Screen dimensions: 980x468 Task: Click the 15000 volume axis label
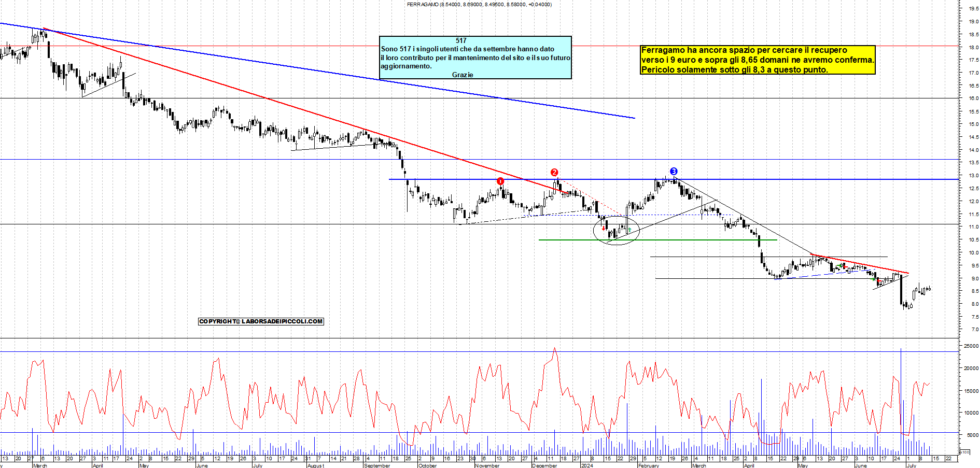tap(971, 391)
